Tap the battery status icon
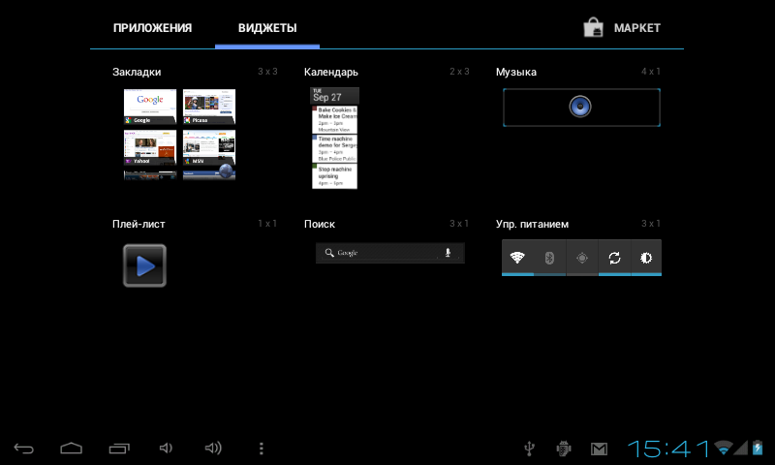 click(x=758, y=448)
